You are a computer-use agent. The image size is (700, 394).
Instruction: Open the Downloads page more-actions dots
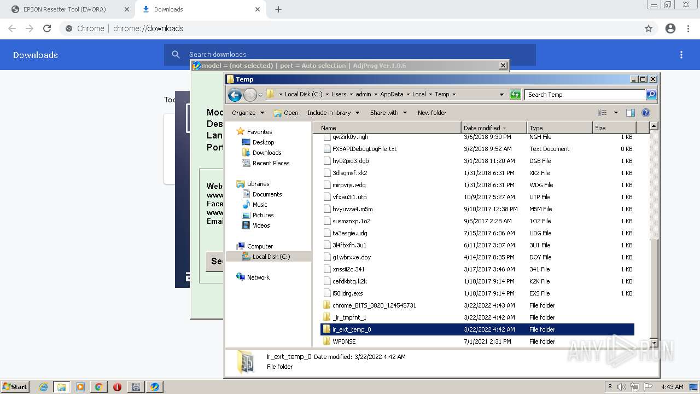[x=681, y=55]
